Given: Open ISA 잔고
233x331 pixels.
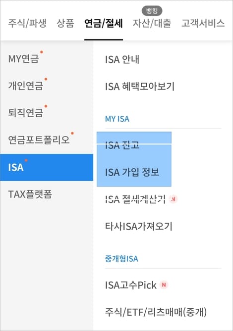Looking at the screenshot, I should (x=122, y=145).
